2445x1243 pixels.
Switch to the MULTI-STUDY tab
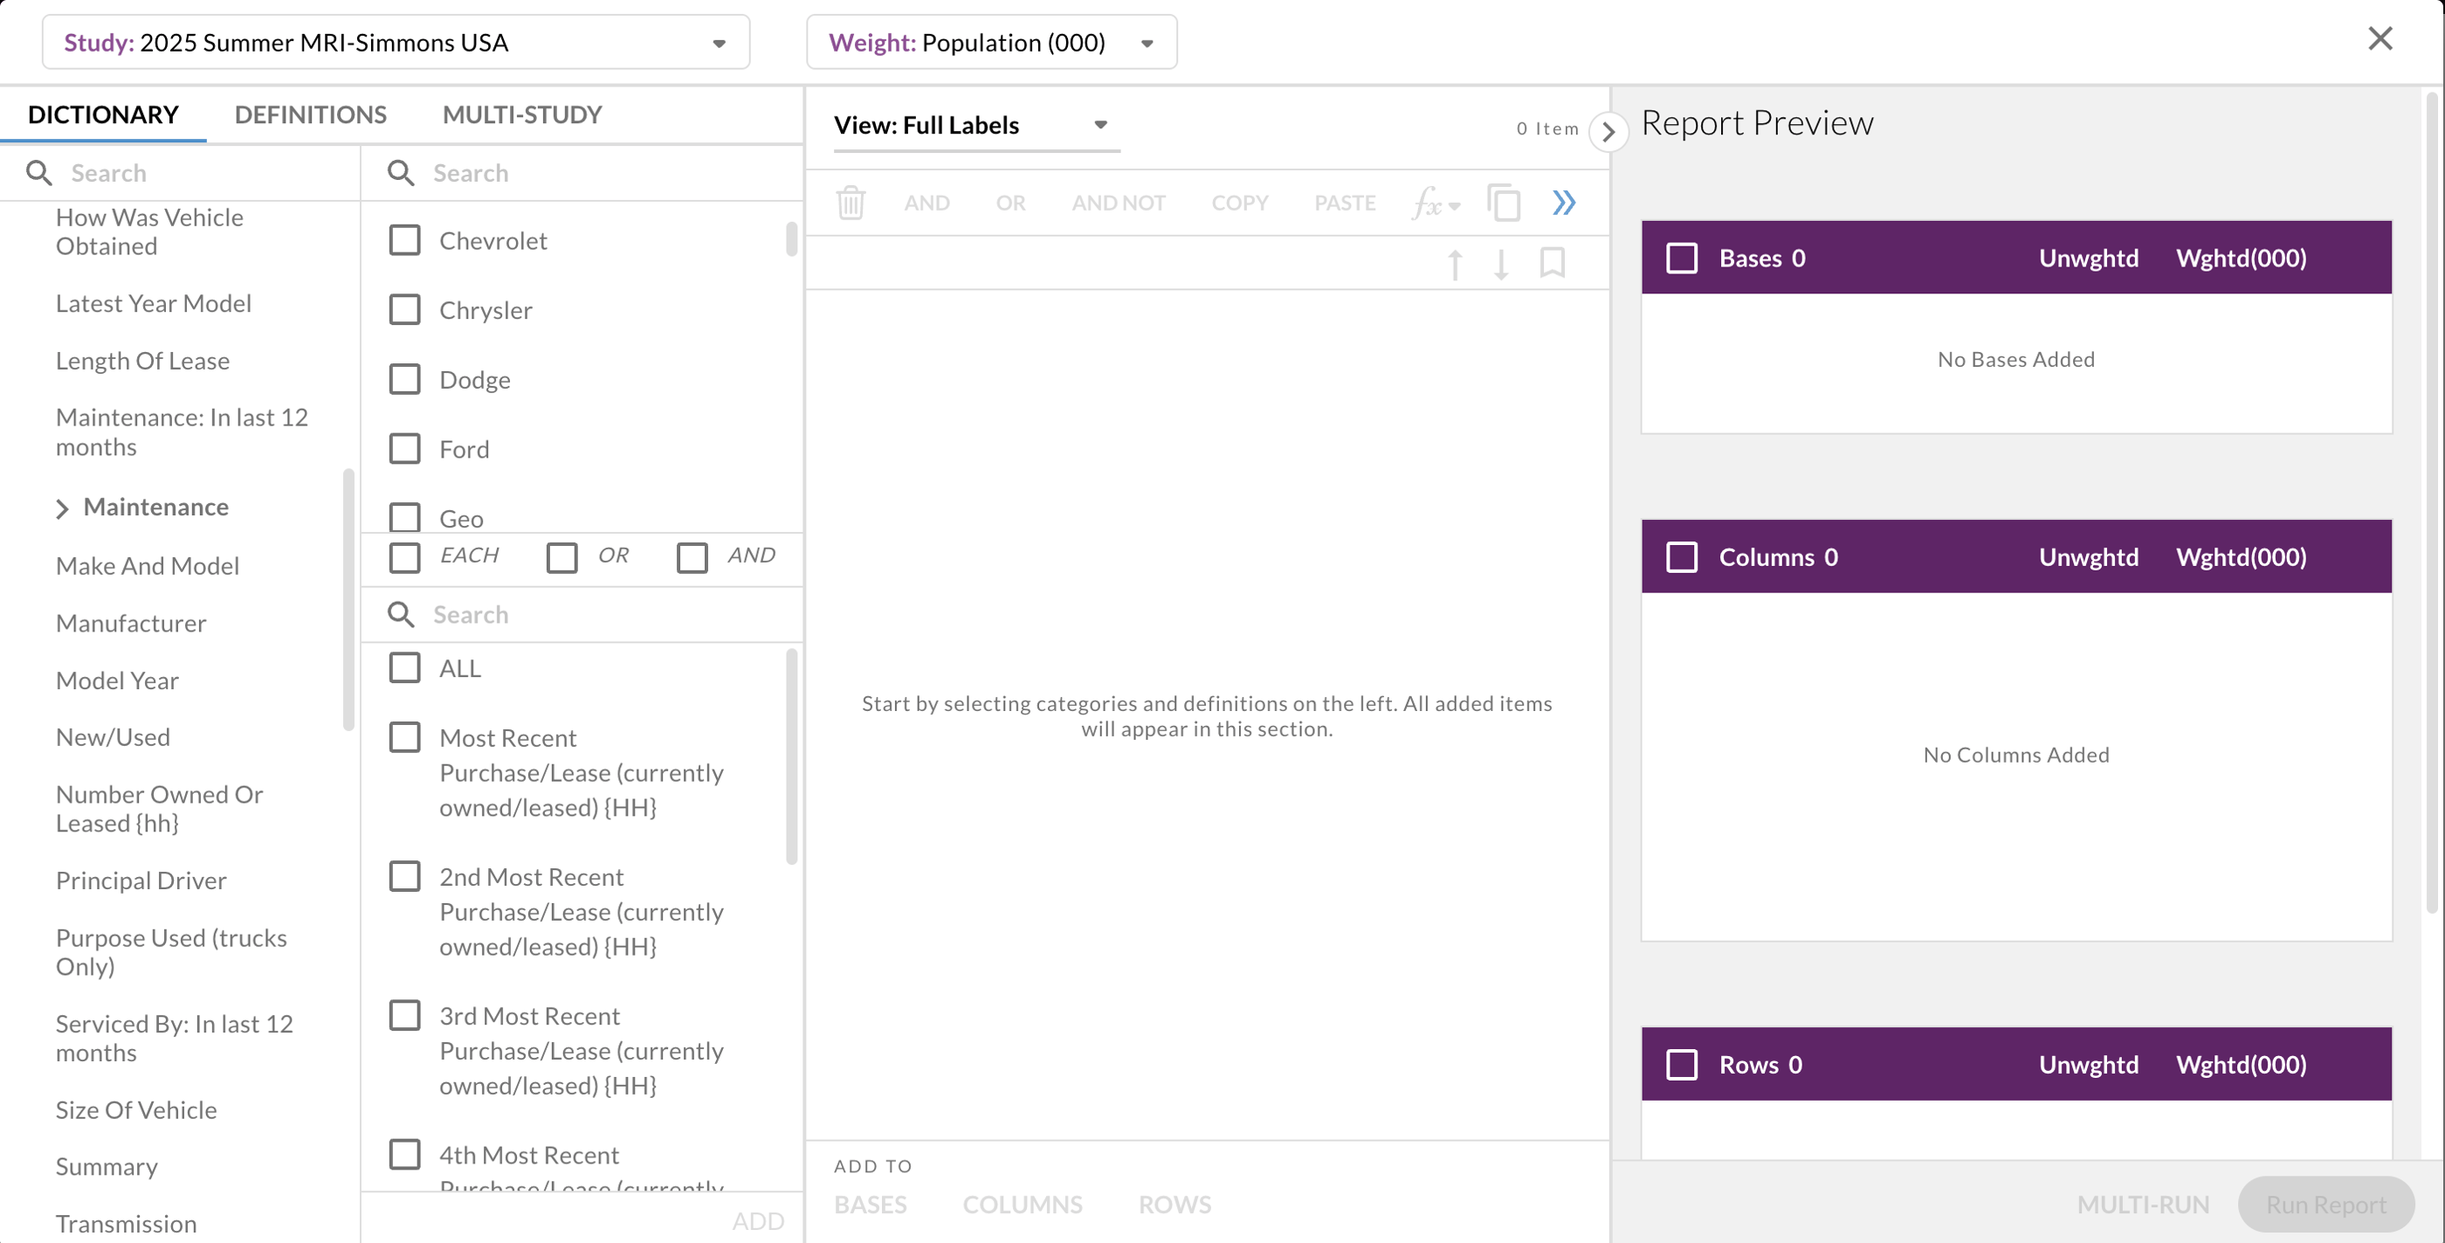click(522, 114)
